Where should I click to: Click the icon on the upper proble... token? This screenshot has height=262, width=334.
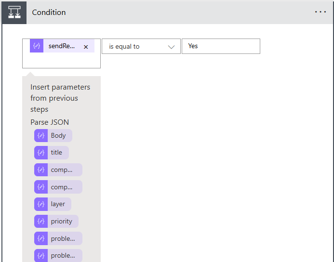[x=41, y=238]
